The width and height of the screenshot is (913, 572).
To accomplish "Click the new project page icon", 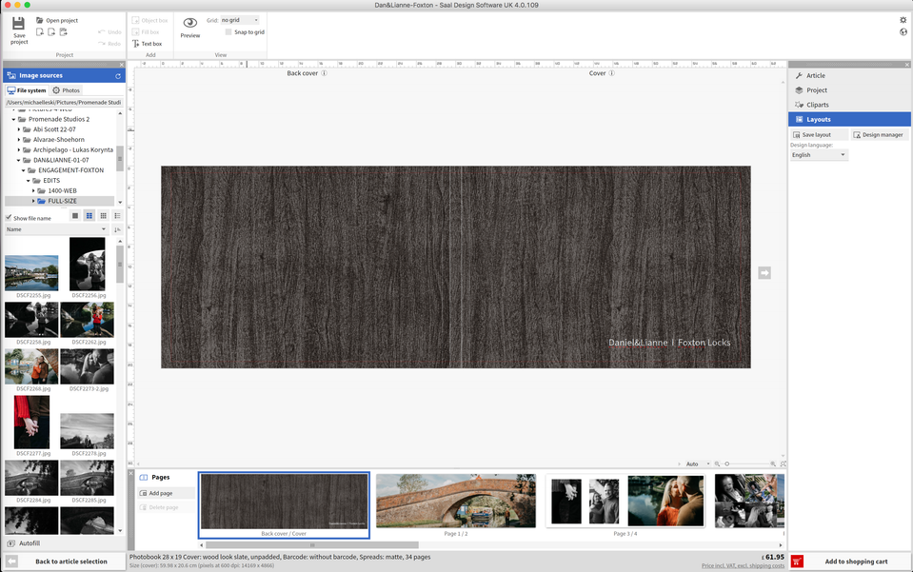I will 40,32.
